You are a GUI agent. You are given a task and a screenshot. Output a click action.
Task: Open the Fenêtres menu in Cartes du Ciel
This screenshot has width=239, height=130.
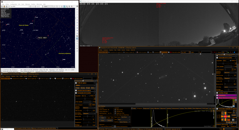(33, 4)
